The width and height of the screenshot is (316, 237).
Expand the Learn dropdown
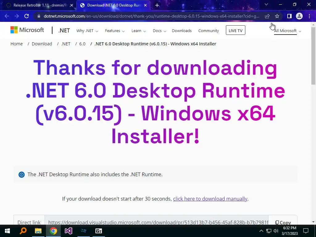click(x=139, y=31)
